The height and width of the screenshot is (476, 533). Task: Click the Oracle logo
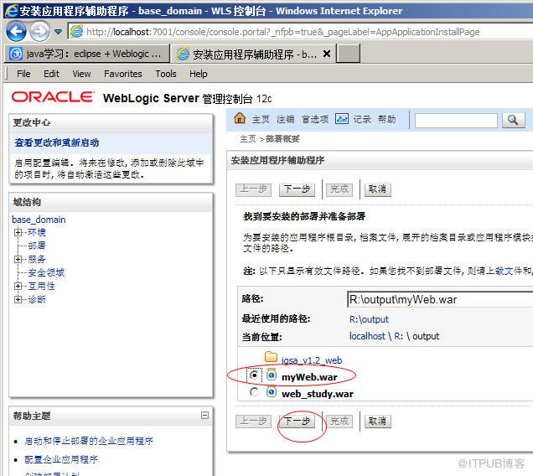coord(53,97)
